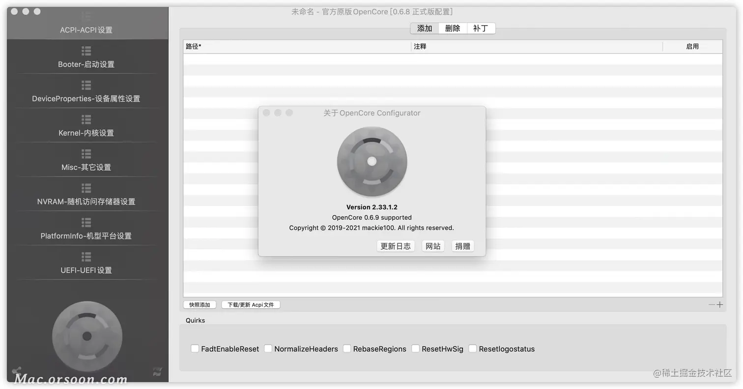Switch to the 添加 tab
Screen dimensions: 743x389
coord(425,29)
